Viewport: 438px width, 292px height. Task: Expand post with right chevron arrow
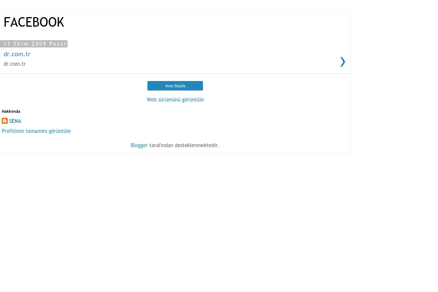tap(342, 61)
